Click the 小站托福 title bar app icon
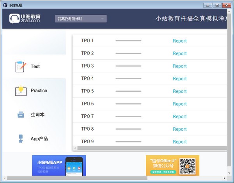The image size is (234, 183). [x=5, y=5]
